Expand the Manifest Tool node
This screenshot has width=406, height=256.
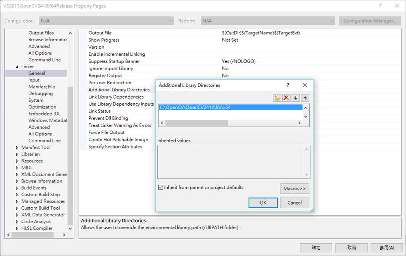(17, 148)
